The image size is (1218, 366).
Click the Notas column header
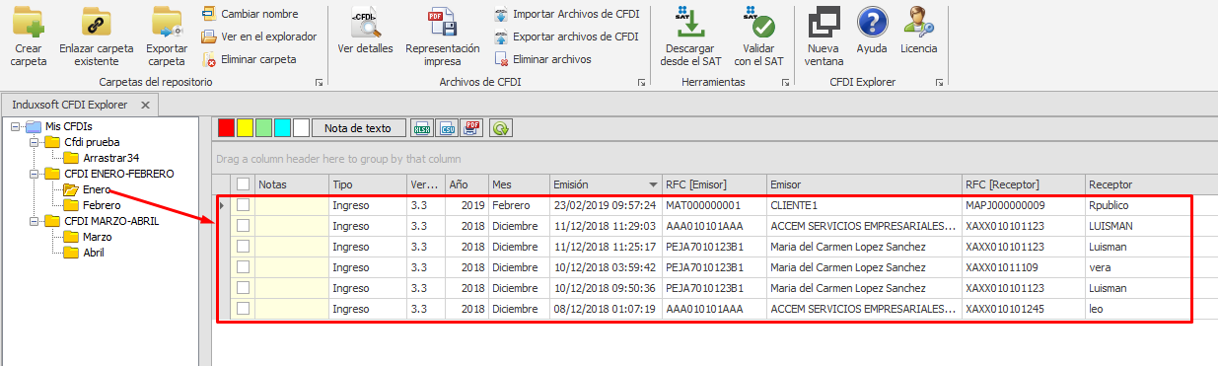point(291,184)
